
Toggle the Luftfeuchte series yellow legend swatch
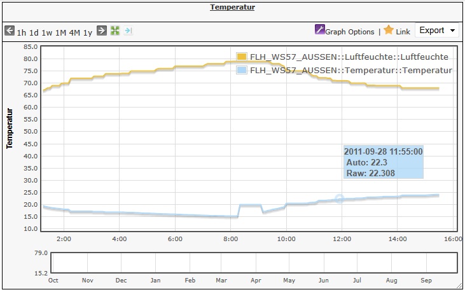[x=241, y=57]
